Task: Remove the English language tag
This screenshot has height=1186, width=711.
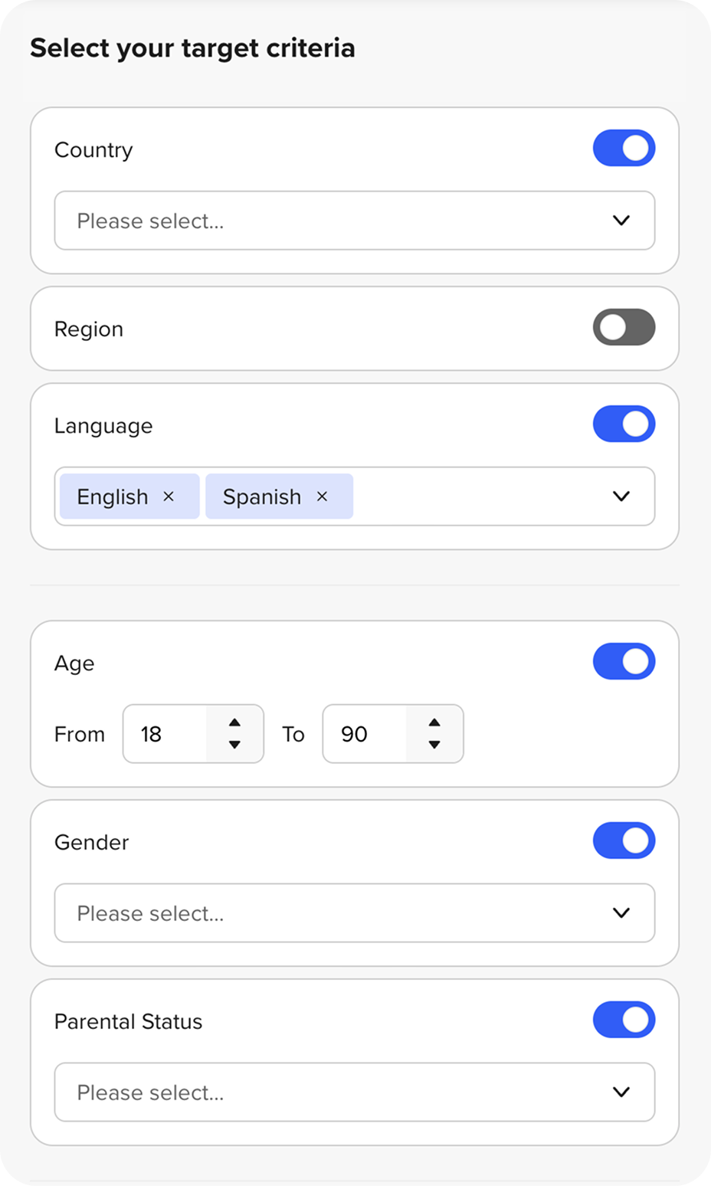Action: [169, 496]
